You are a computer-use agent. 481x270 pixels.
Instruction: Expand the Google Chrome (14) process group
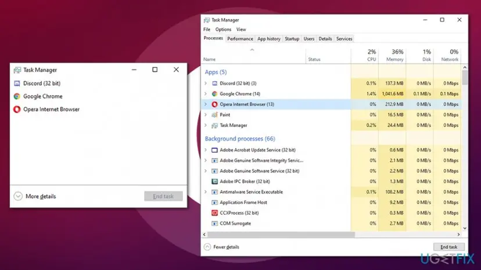(x=206, y=94)
